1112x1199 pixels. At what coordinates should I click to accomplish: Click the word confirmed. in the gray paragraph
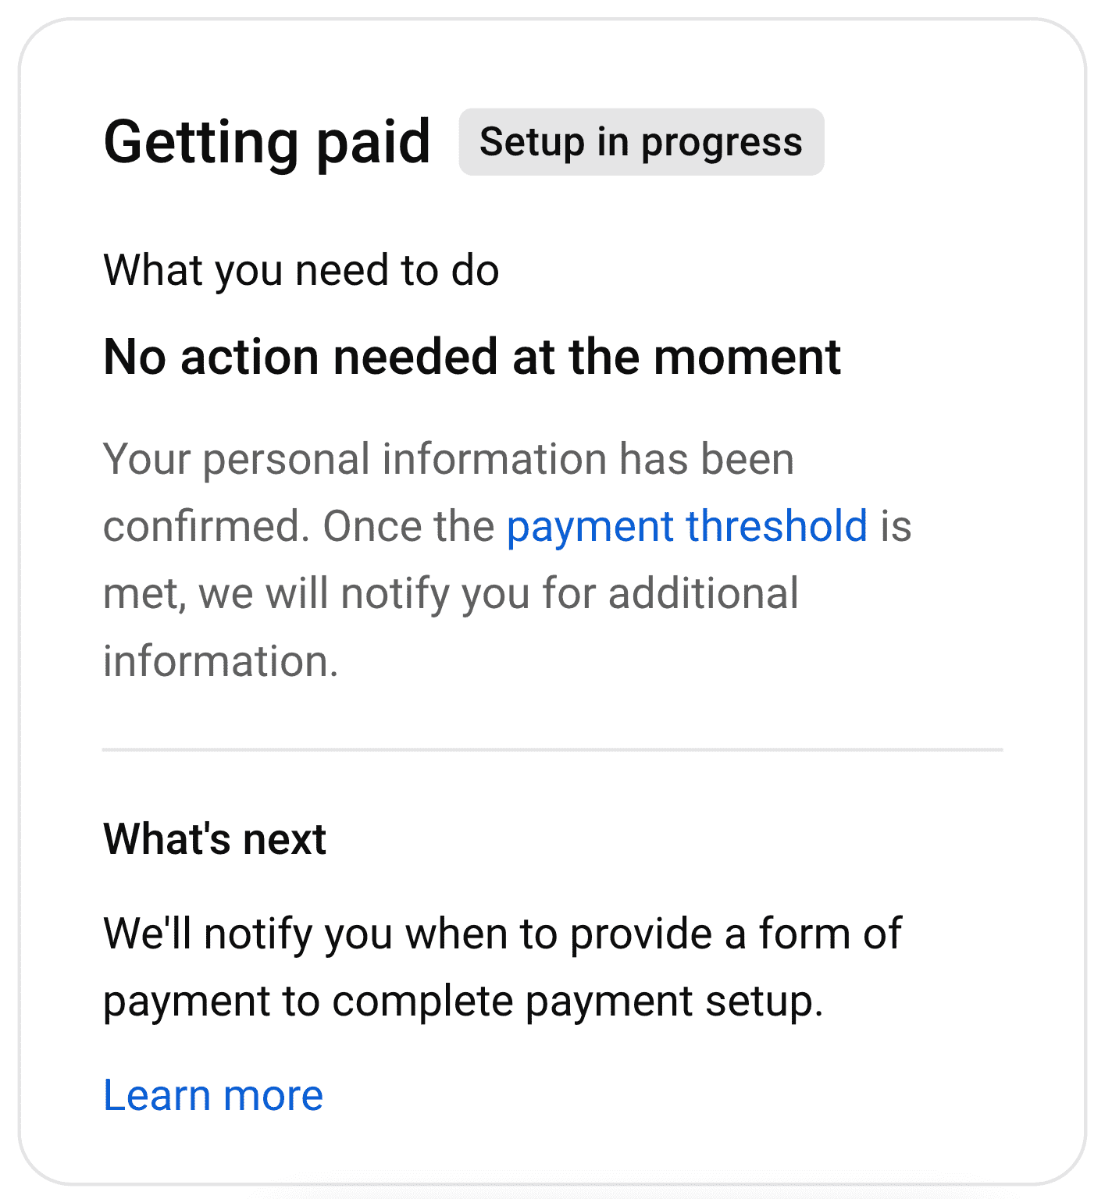[207, 527]
